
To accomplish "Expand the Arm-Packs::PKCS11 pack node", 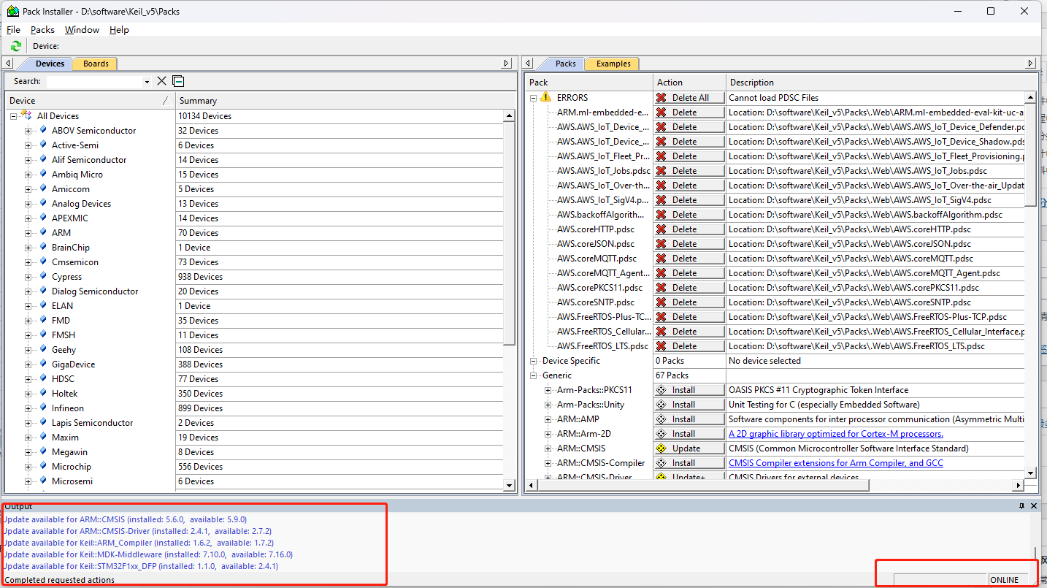I will coord(548,390).
